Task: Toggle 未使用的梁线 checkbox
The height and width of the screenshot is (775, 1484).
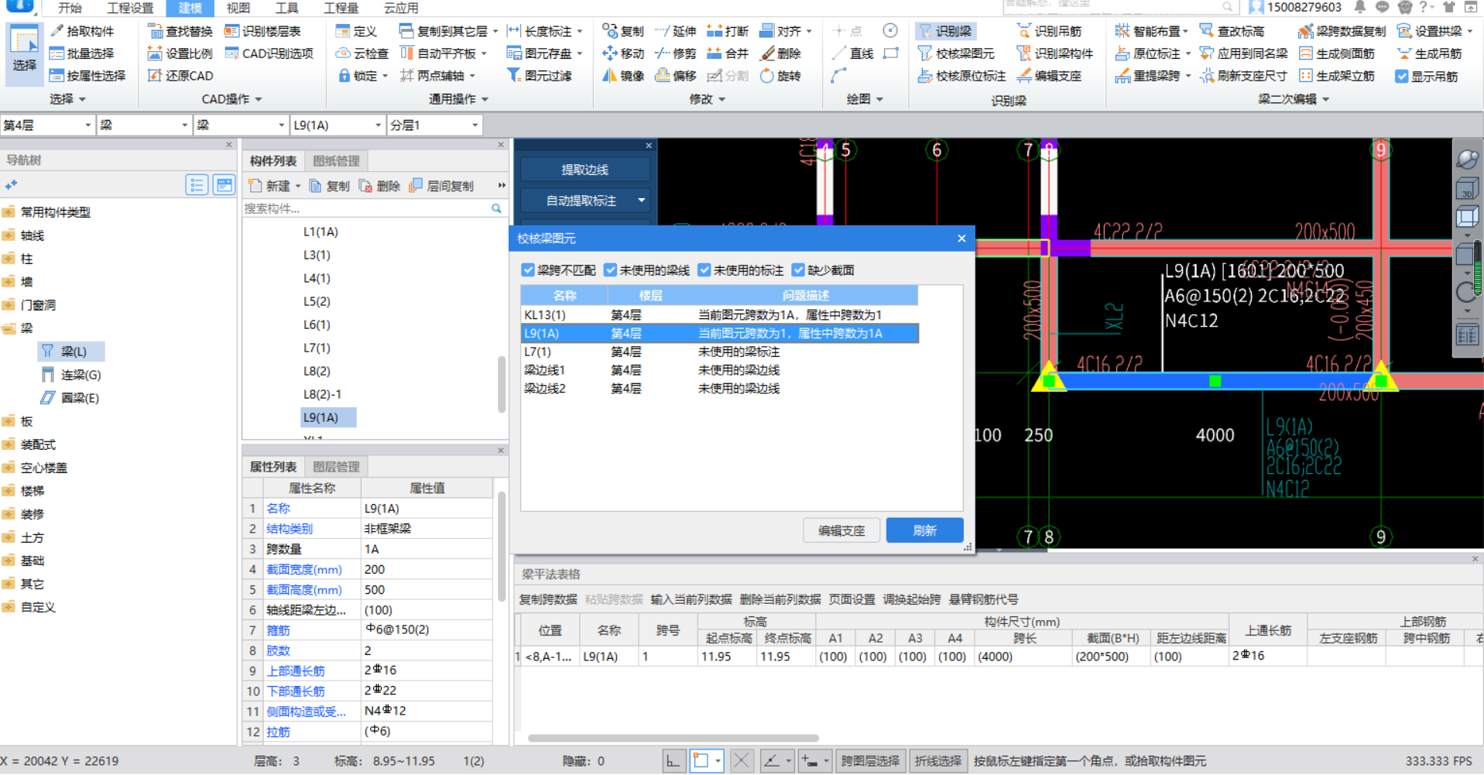Action: 611,269
